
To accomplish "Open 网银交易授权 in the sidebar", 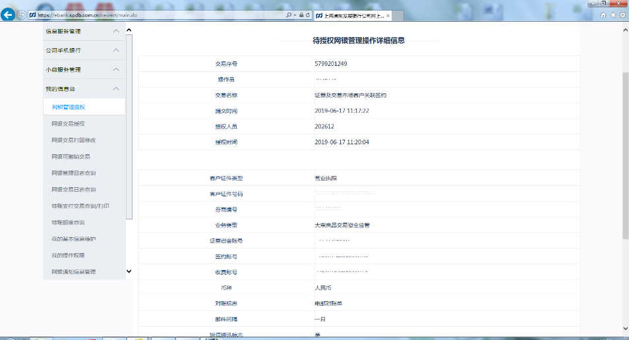I will click(69, 123).
